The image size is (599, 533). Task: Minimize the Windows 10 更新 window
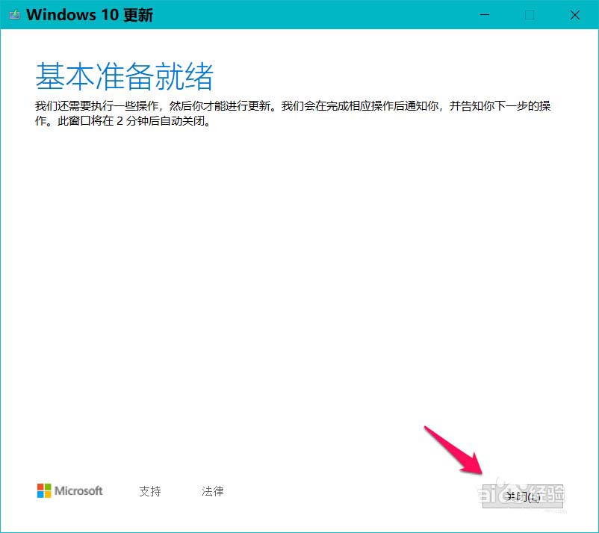pos(485,15)
